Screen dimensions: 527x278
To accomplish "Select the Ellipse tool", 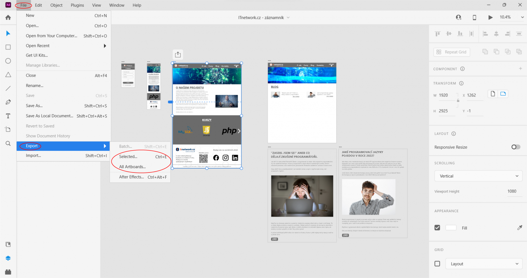I will click(8, 61).
